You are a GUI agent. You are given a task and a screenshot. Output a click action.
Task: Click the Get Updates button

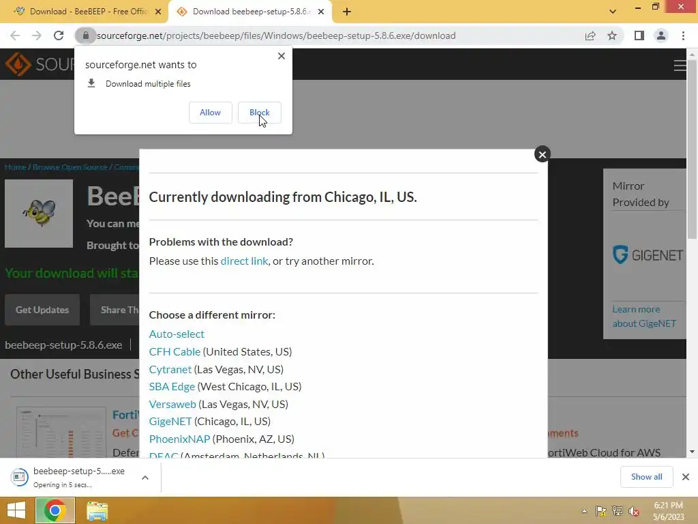[42, 310]
